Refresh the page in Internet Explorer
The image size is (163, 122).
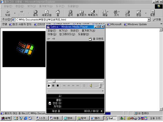(47, 13)
